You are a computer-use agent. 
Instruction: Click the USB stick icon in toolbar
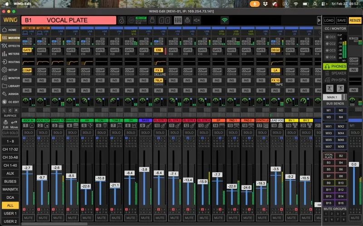tap(152, 20)
